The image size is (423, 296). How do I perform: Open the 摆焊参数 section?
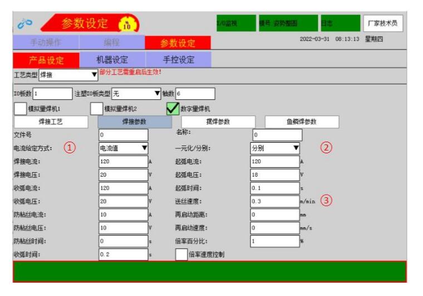click(218, 122)
